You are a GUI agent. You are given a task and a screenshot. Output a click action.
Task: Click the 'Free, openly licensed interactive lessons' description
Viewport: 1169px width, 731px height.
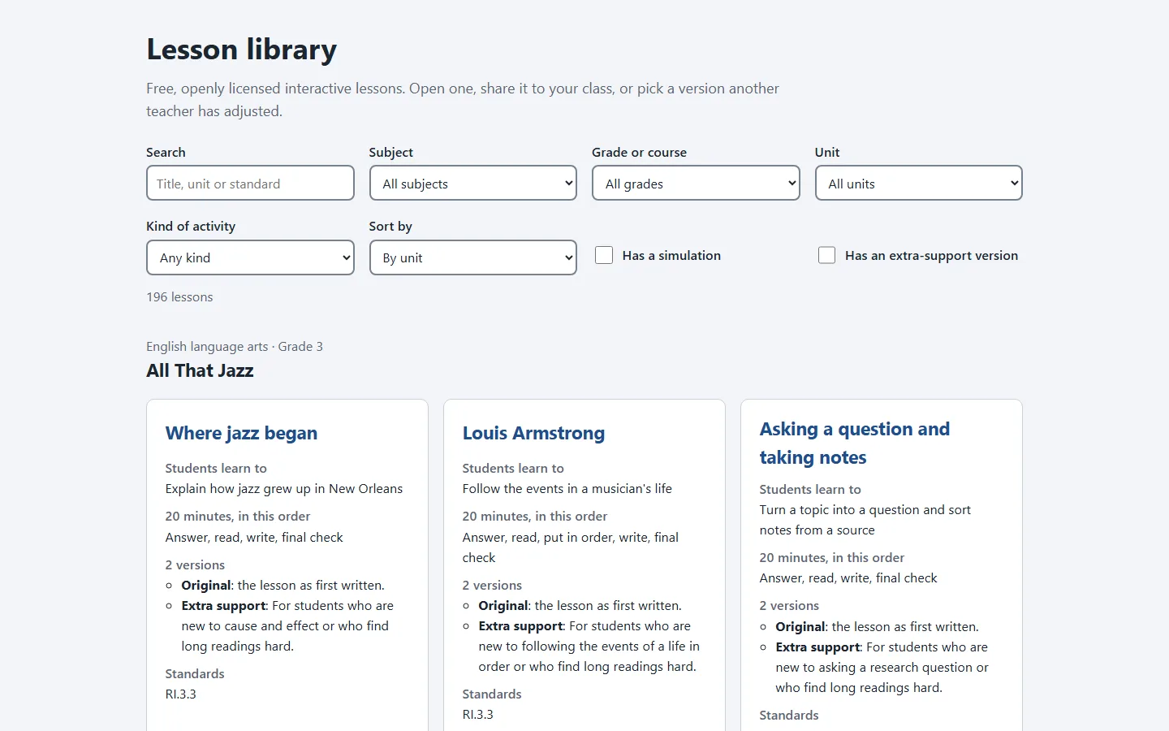tap(463, 99)
